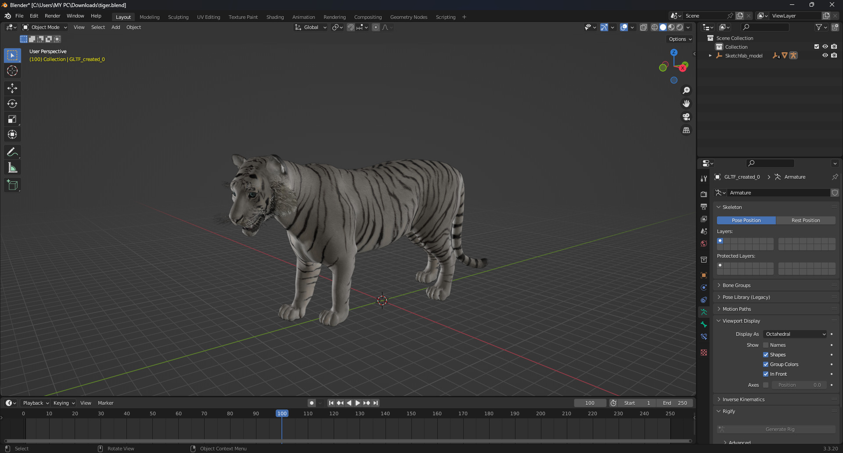Open the Scene properties tab
843x453 pixels.
[704, 231]
